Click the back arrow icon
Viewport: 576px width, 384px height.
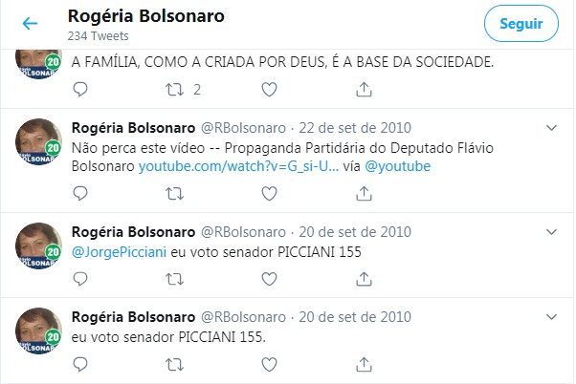30,24
